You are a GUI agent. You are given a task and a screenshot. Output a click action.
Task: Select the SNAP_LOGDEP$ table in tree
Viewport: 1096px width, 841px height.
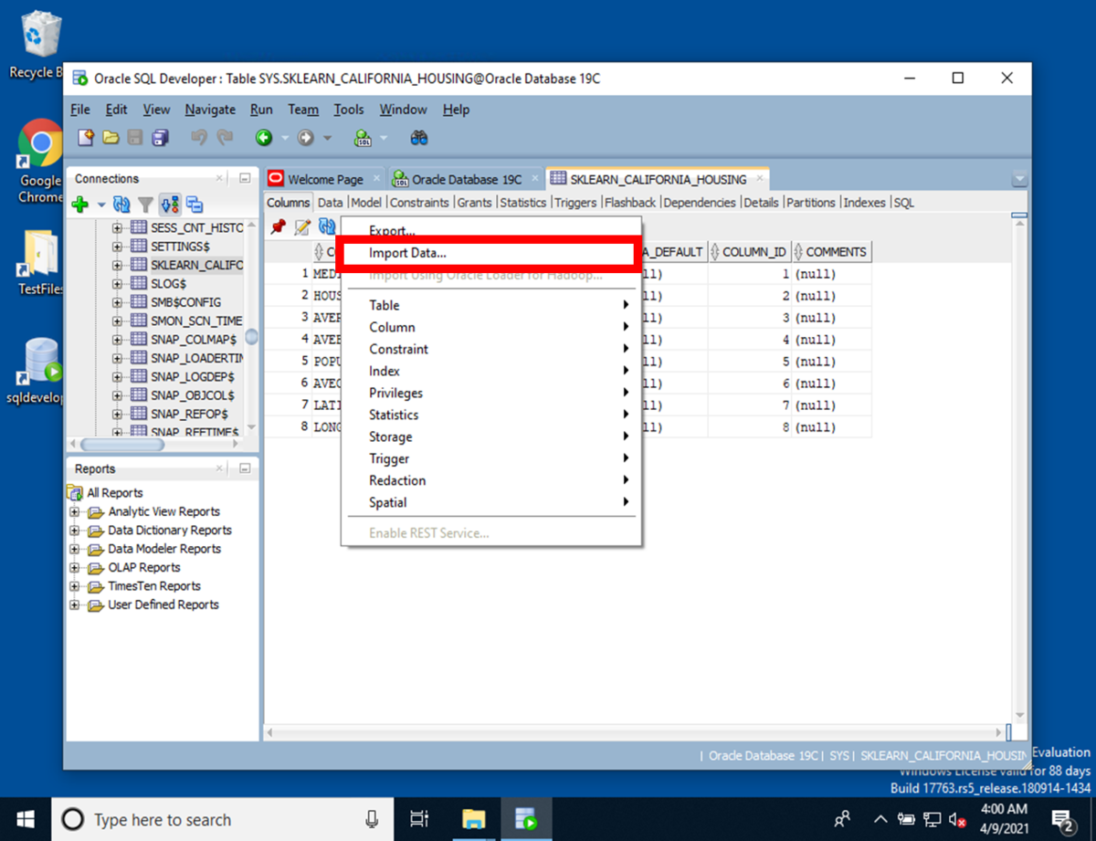coord(192,377)
